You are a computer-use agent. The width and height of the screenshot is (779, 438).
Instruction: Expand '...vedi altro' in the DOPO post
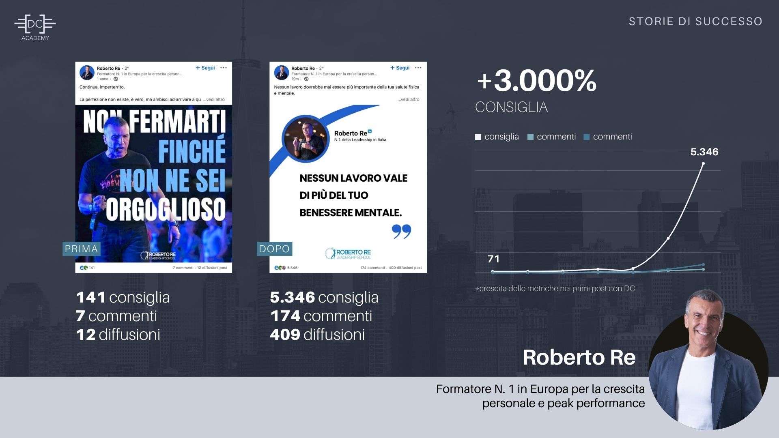coord(408,99)
